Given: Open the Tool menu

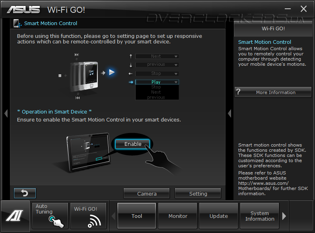Looking at the screenshot, I should click(136, 216).
